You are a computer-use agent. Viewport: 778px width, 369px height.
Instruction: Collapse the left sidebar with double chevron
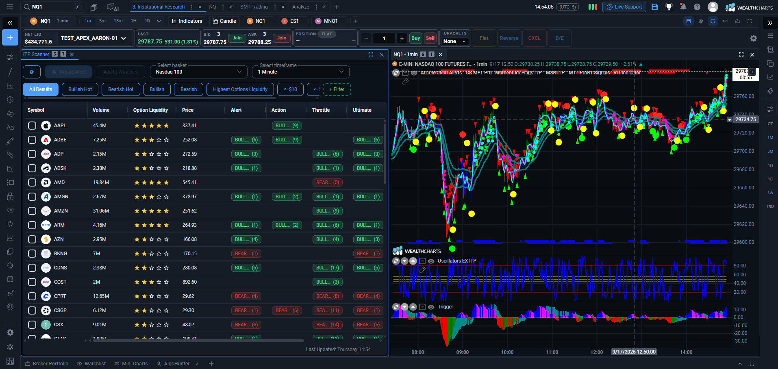coord(10,23)
